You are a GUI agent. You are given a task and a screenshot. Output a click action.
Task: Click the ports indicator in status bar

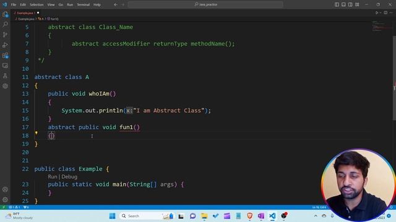tap(26, 207)
